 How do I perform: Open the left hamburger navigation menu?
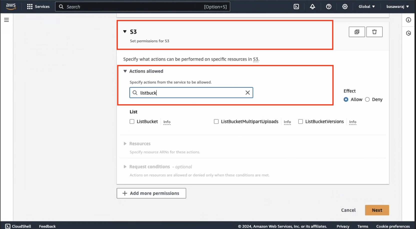pos(6,20)
